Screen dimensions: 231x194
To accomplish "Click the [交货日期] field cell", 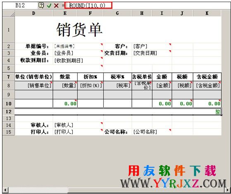I will (152, 53).
